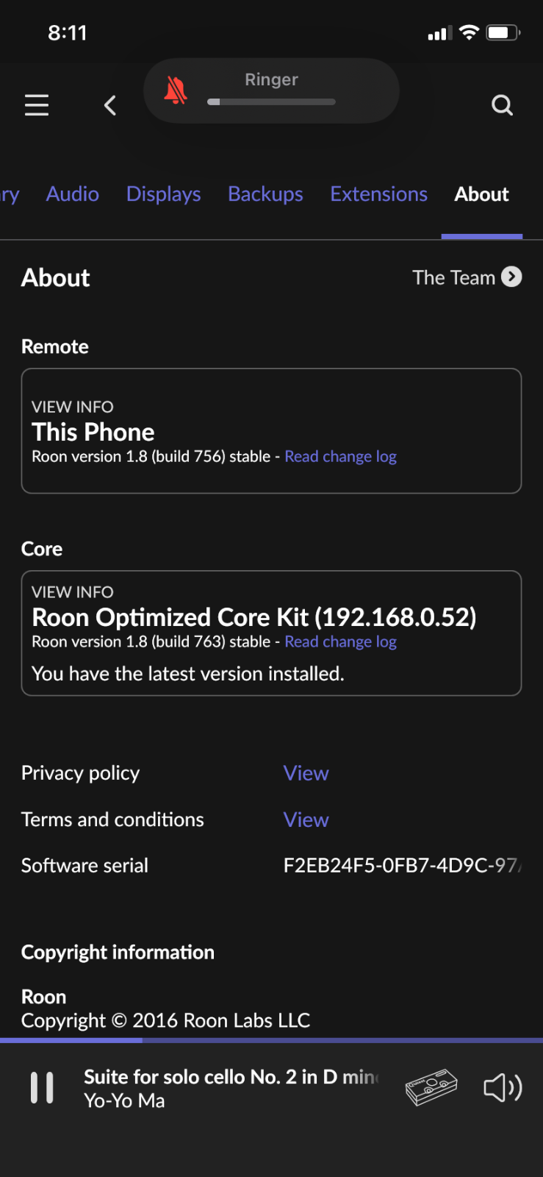Tap the Wi-Fi status icon
543x1177 pixels.
(x=469, y=32)
